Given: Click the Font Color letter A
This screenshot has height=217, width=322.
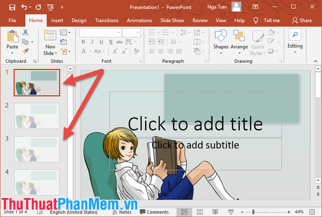Looking at the screenshot, I should coord(84,51).
